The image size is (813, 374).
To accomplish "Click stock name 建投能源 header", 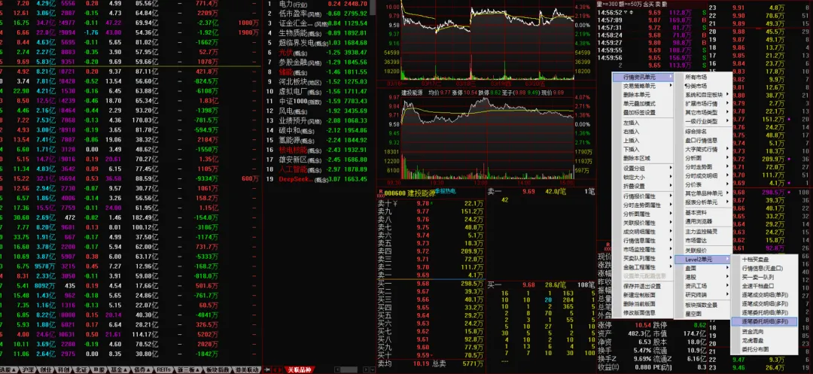I will (x=419, y=193).
